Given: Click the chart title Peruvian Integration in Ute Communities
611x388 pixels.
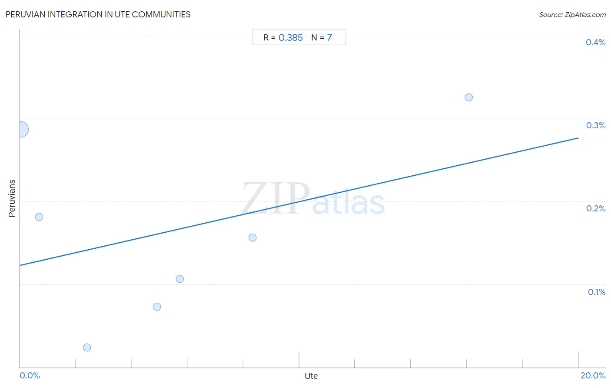Looking at the screenshot, I should tap(98, 14).
